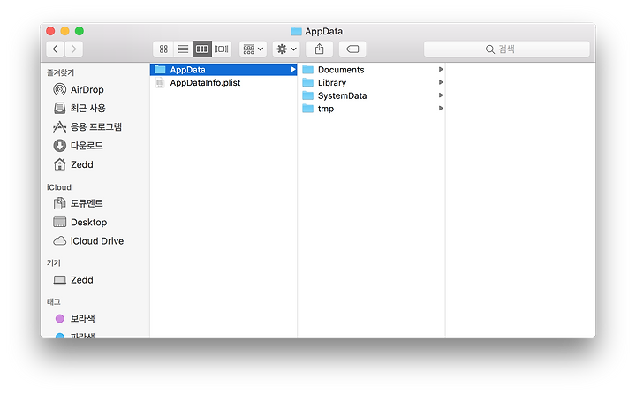Zoom the window with the green button
This screenshot has height=395, width=636.
[x=79, y=31]
